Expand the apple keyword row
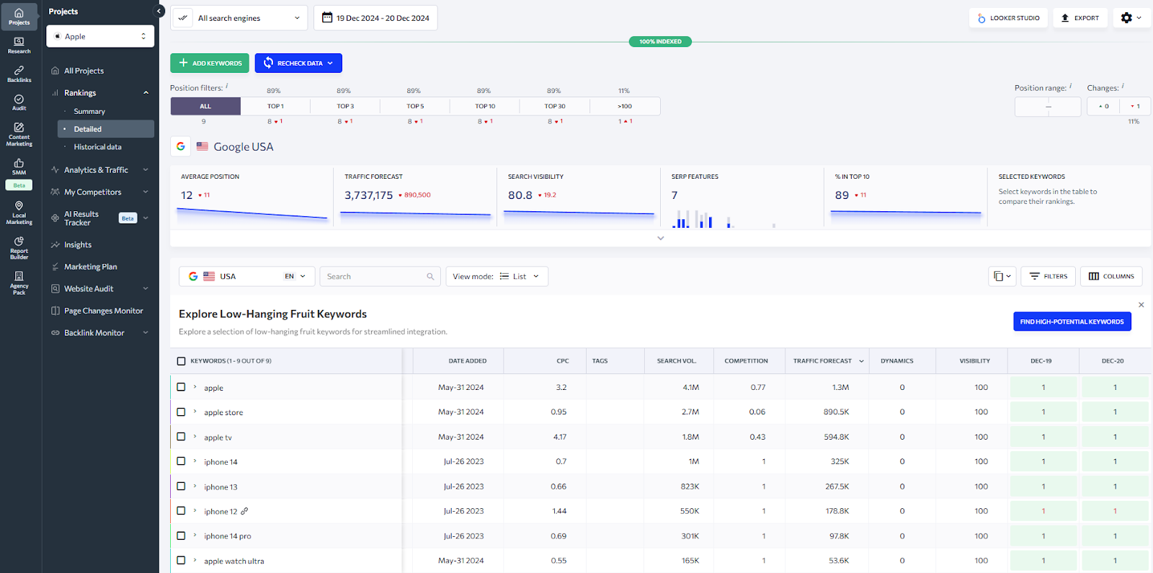 click(x=195, y=387)
